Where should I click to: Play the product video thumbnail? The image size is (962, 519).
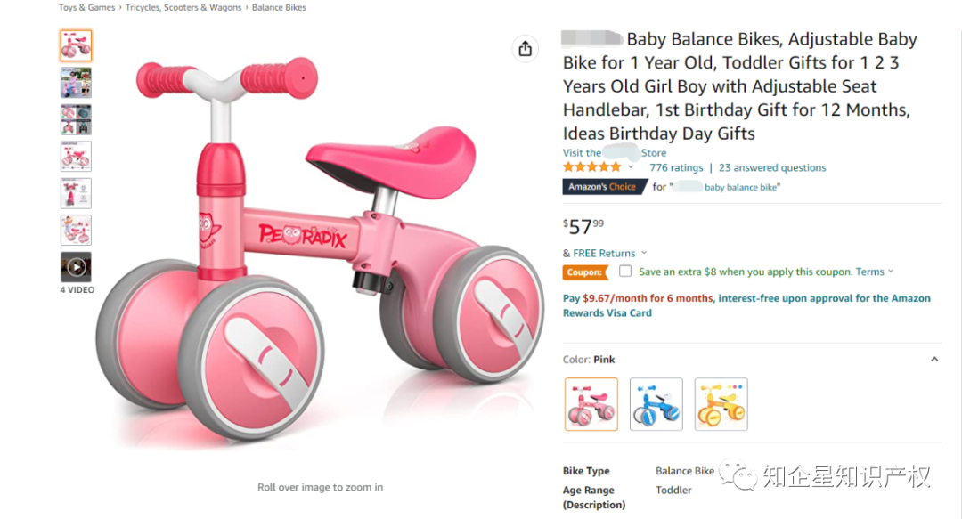point(76,267)
